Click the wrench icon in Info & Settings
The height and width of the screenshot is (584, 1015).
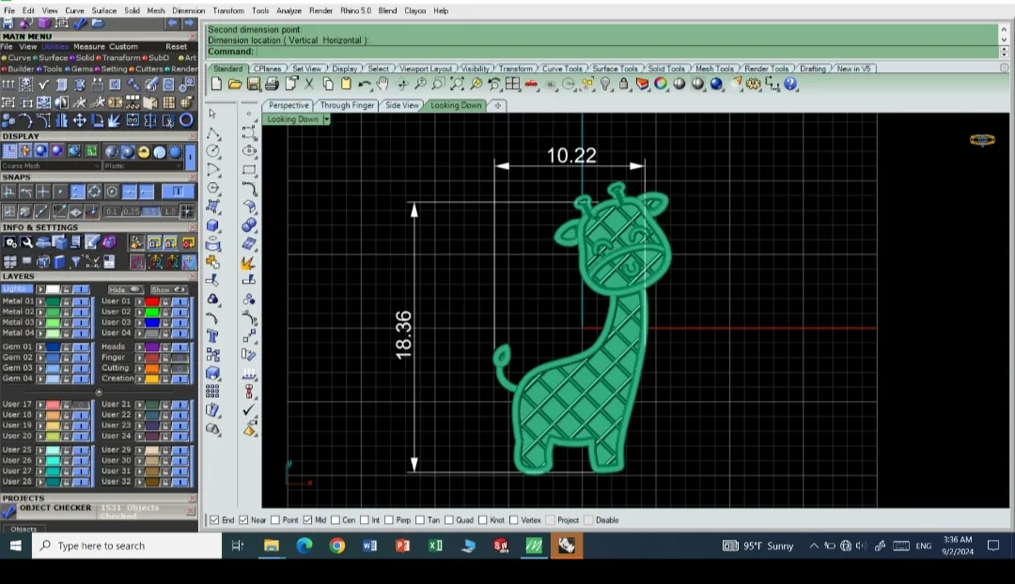tap(26, 242)
